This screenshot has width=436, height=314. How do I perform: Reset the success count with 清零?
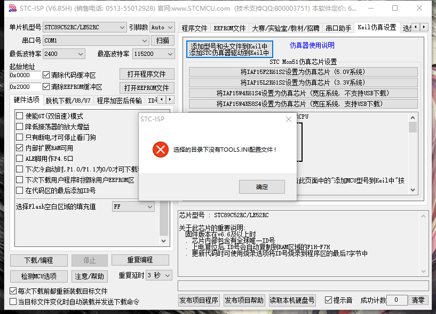click(418, 300)
